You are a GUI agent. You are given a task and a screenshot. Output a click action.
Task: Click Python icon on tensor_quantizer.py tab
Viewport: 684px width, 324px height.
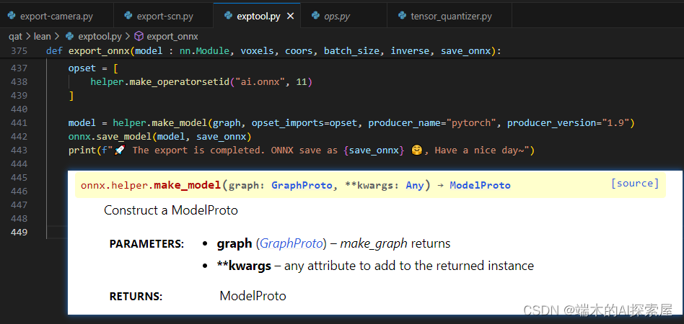(x=403, y=17)
